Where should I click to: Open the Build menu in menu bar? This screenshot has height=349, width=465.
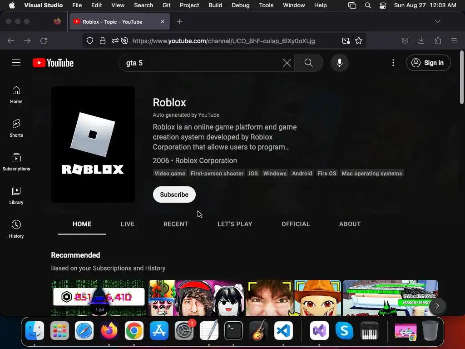click(215, 5)
